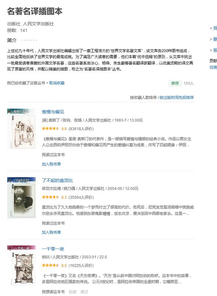Open the 83618人评价 reviews link
This screenshot has width=217, height=296.
click(81, 129)
